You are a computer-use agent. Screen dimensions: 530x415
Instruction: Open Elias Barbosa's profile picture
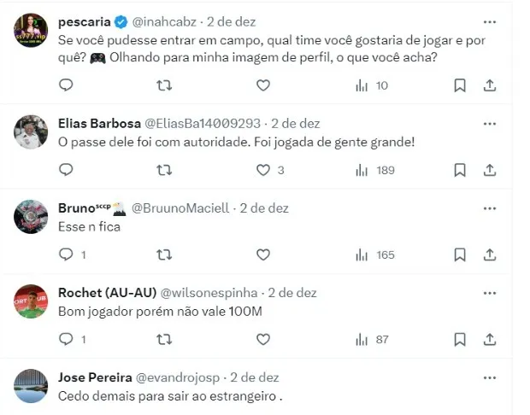coord(31,132)
